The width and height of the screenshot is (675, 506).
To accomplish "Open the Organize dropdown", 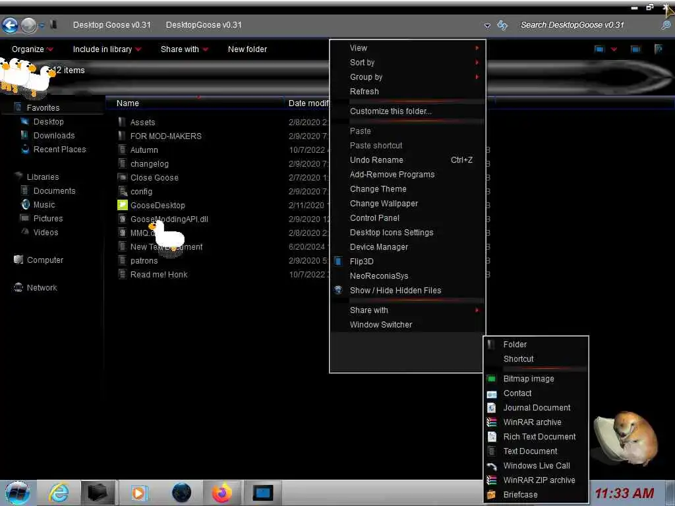I will tap(32, 49).
